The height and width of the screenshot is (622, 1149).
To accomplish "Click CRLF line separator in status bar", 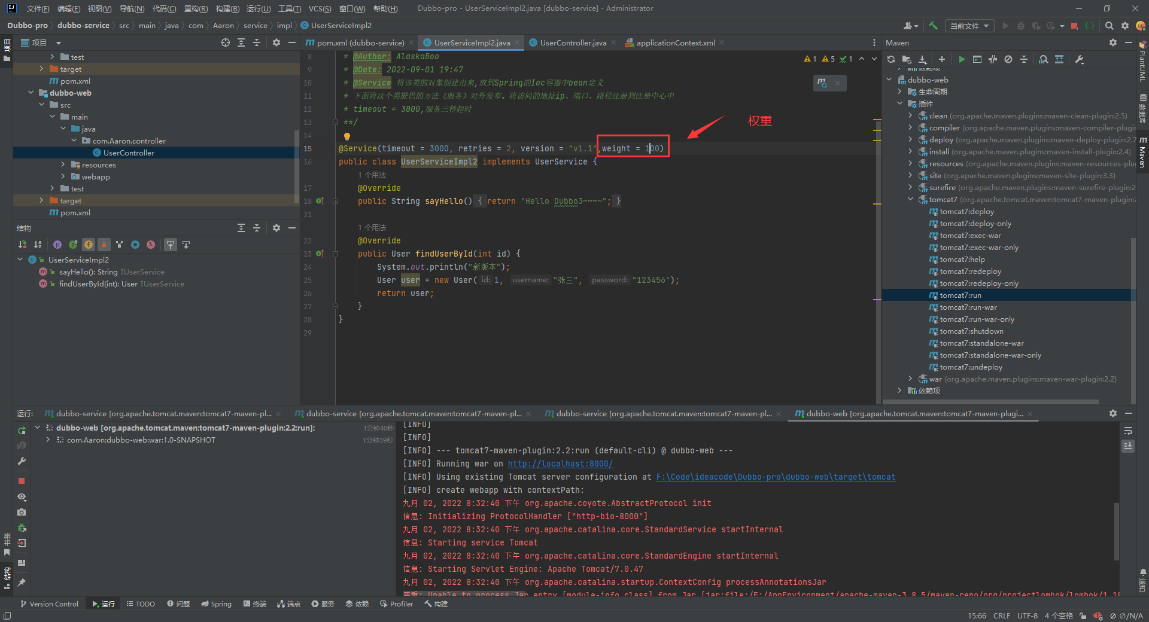I will (x=1002, y=615).
